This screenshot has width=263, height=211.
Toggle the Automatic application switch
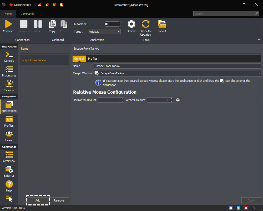pos(112,24)
